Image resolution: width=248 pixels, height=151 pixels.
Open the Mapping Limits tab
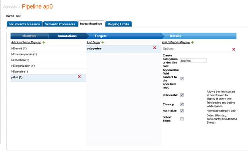pyautogui.click(x=118, y=24)
